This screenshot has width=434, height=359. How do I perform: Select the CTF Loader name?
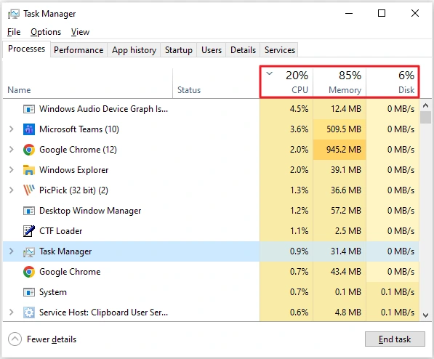click(x=61, y=231)
